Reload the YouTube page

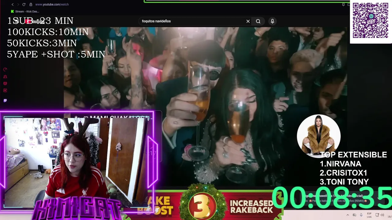[24, 5]
